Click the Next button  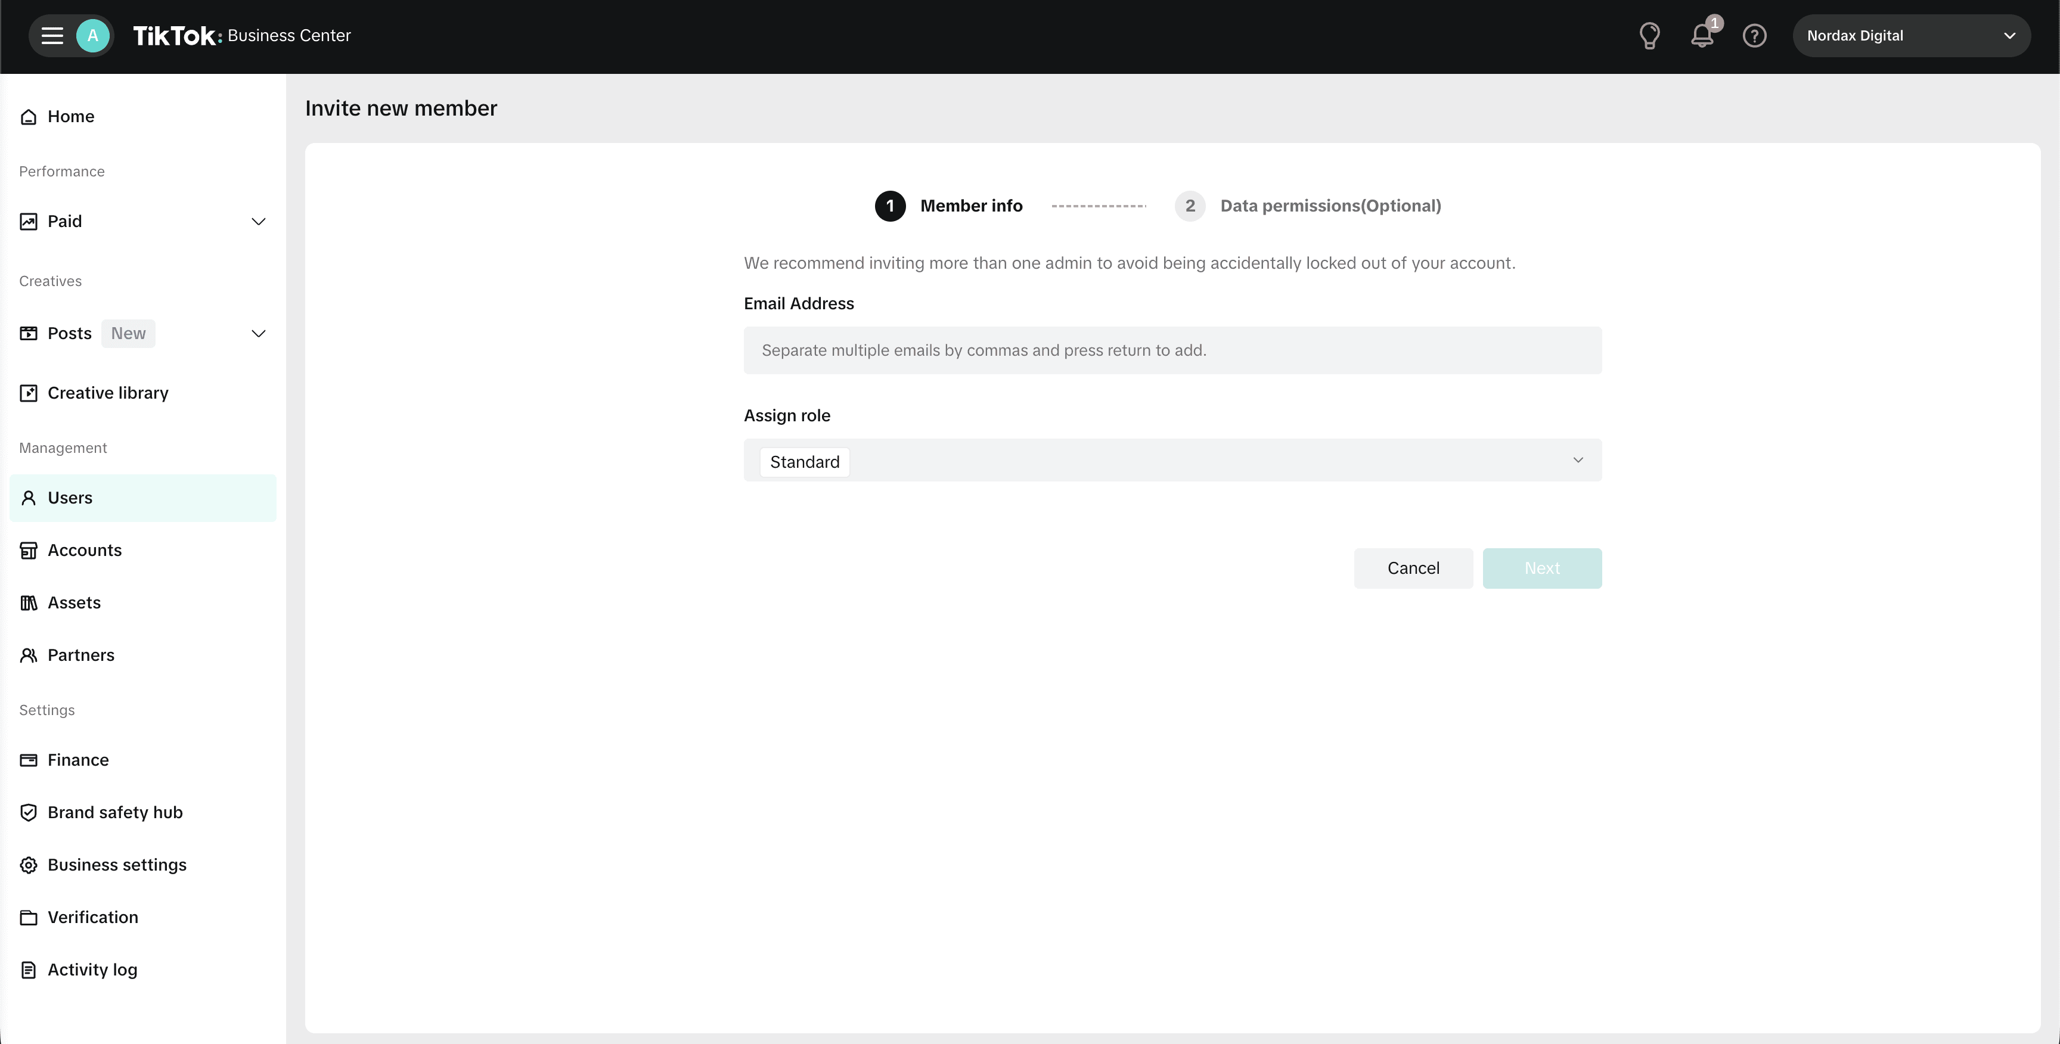(1542, 567)
